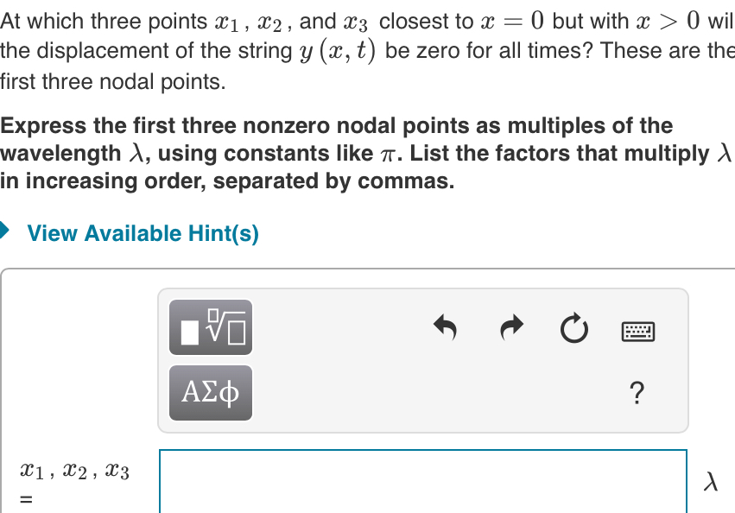Reset the answer entry
735x513 pixels.
573,328
